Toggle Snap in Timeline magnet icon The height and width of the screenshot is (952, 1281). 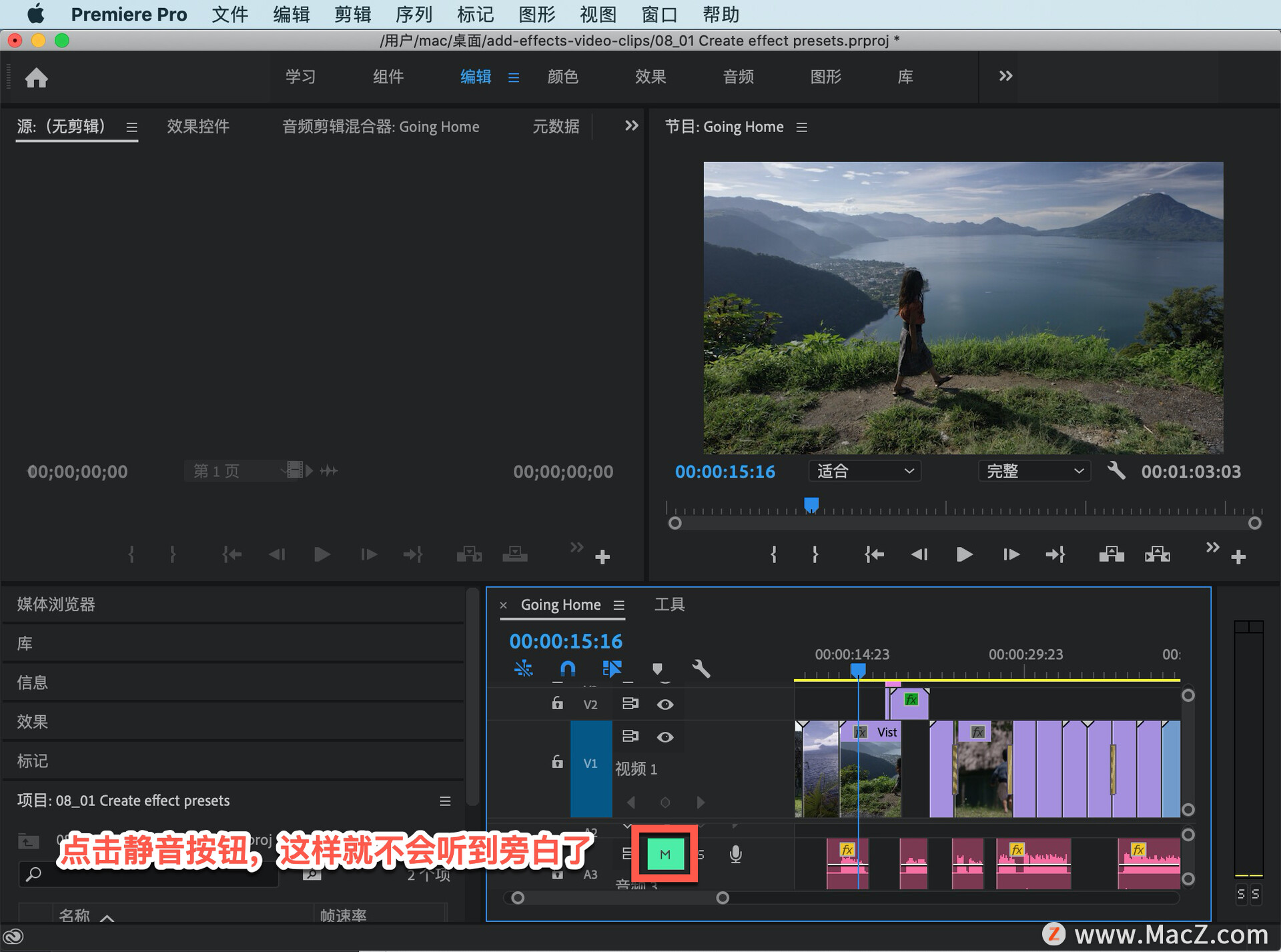tap(567, 668)
